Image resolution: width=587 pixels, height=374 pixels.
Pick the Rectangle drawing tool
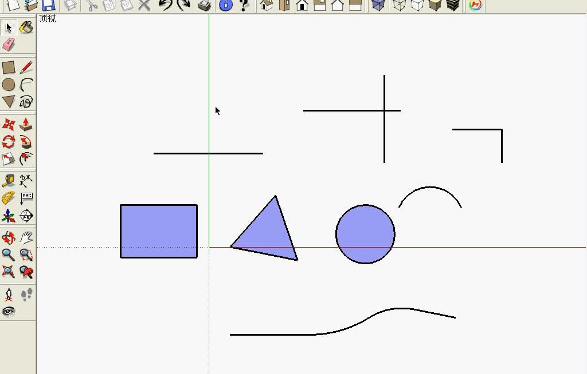9,67
